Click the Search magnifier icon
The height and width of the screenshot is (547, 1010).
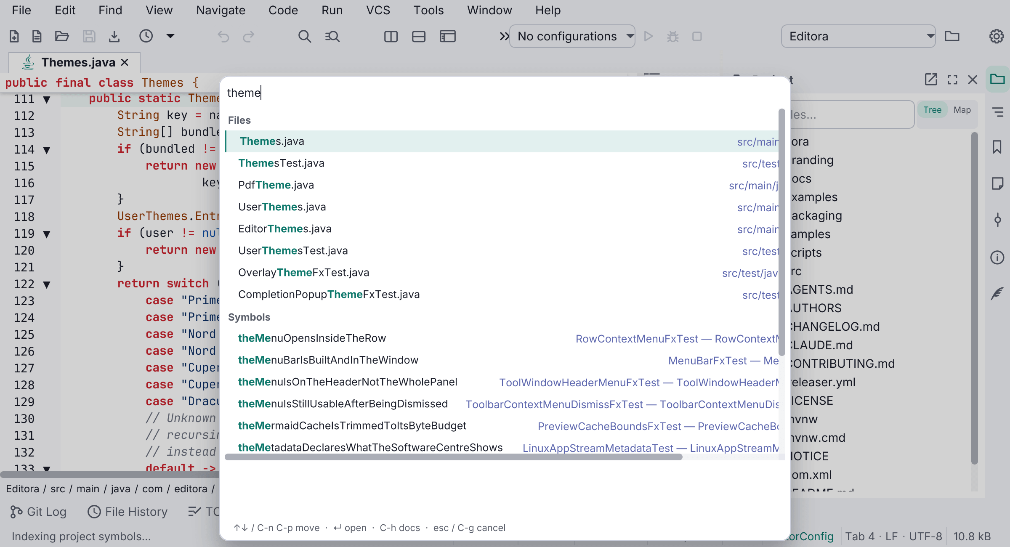(305, 37)
